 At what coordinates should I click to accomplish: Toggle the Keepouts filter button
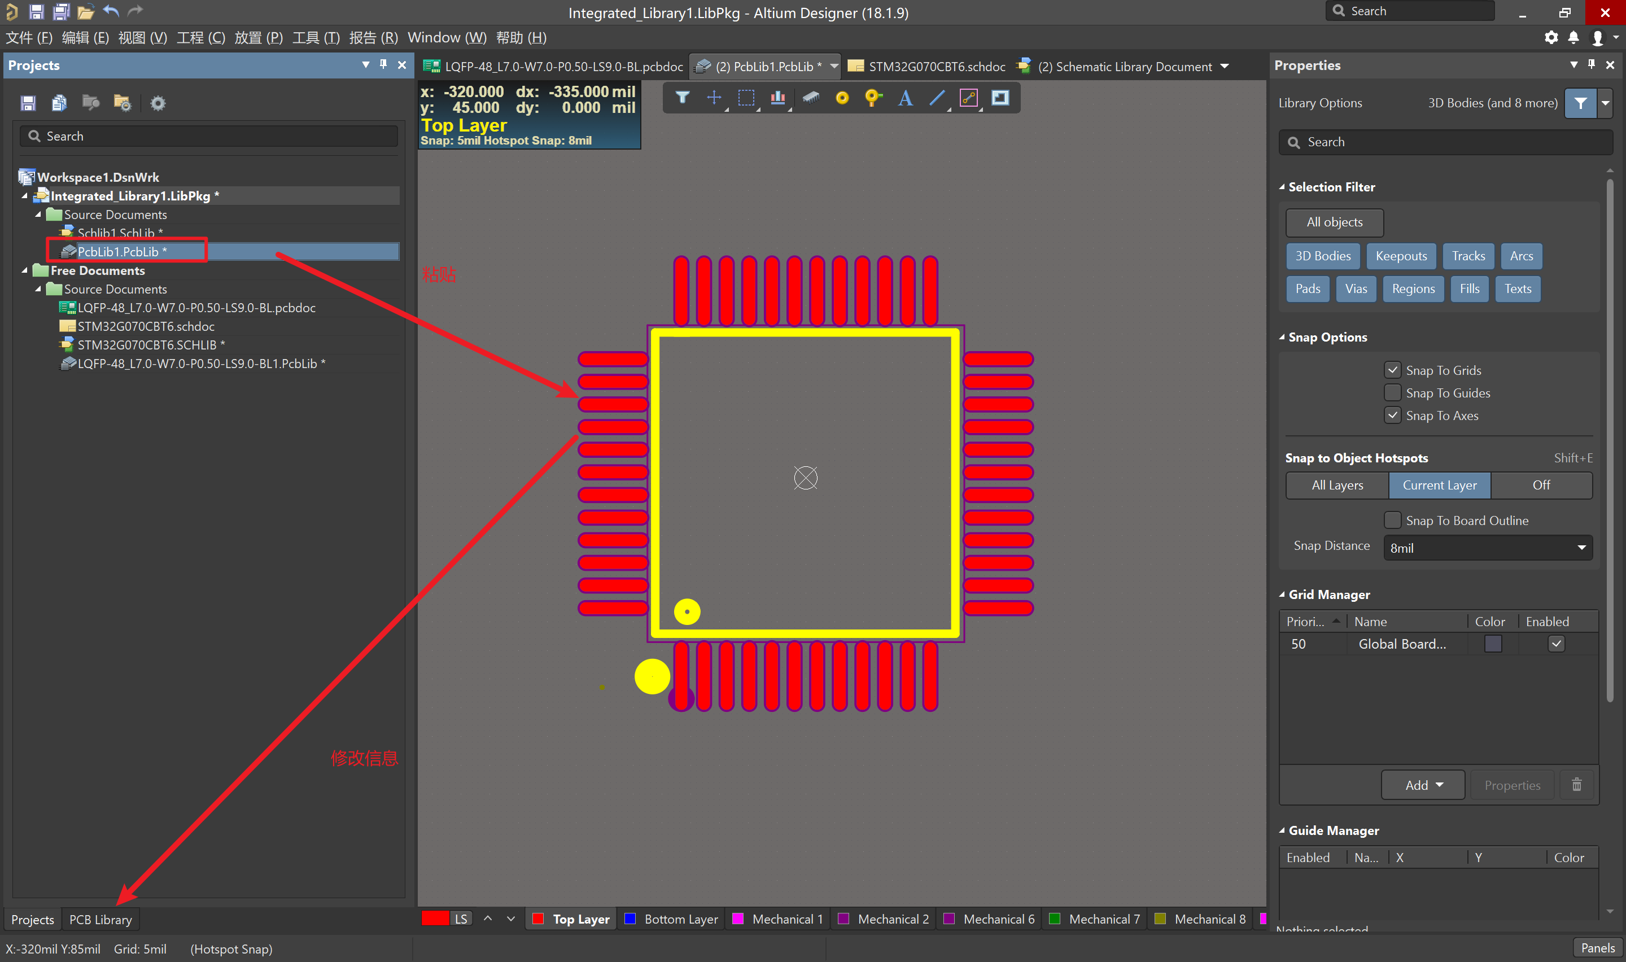[x=1401, y=255]
